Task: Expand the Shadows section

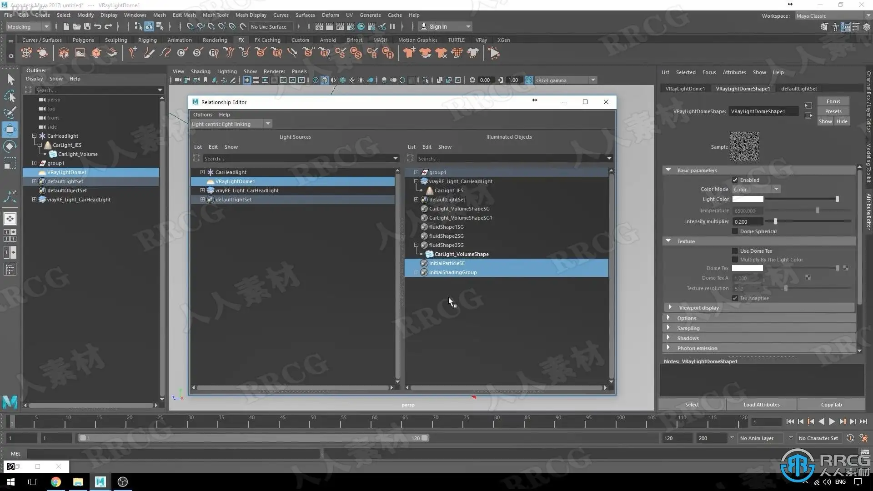Action: coord(687,338)
